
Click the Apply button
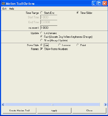coord(54,110)
